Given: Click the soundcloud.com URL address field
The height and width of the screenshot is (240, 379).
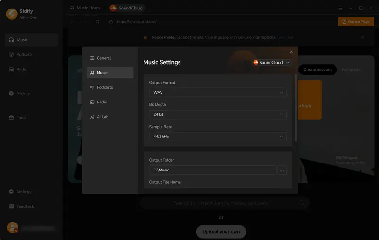Looking at the screenshot, I should click(x=137, y=22).
